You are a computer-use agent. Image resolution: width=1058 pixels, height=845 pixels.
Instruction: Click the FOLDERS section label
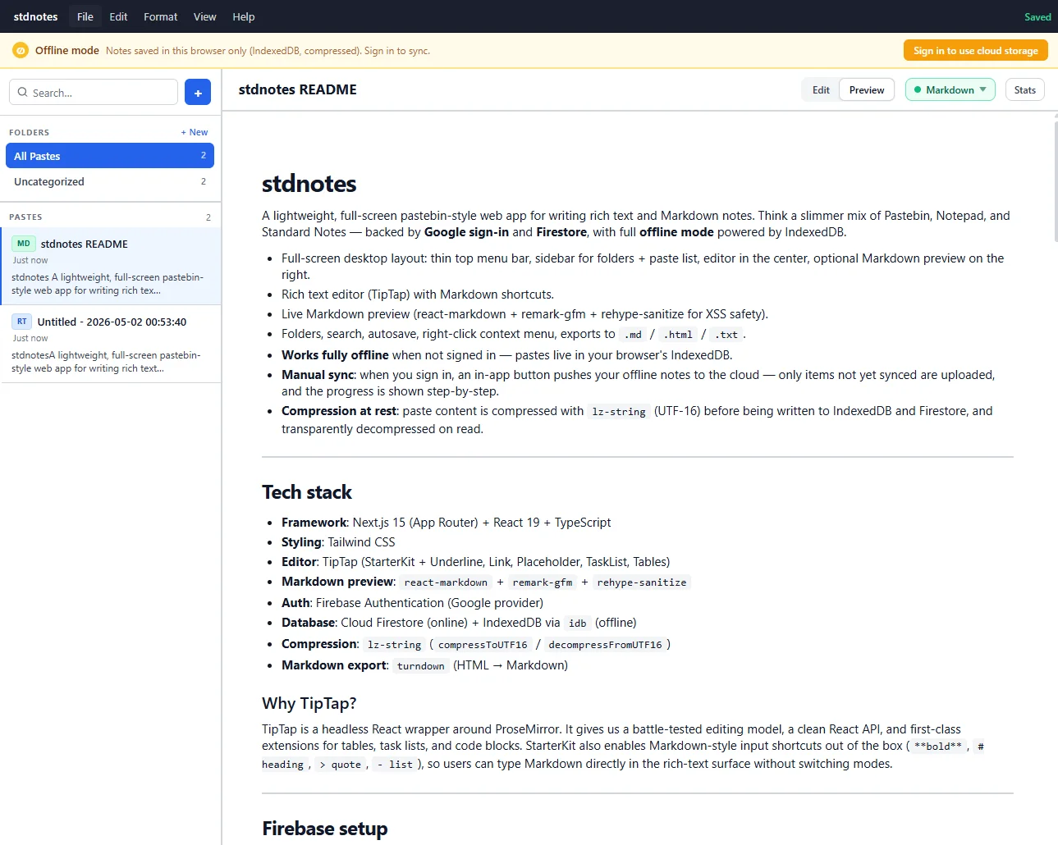click(x=30, y=133)
